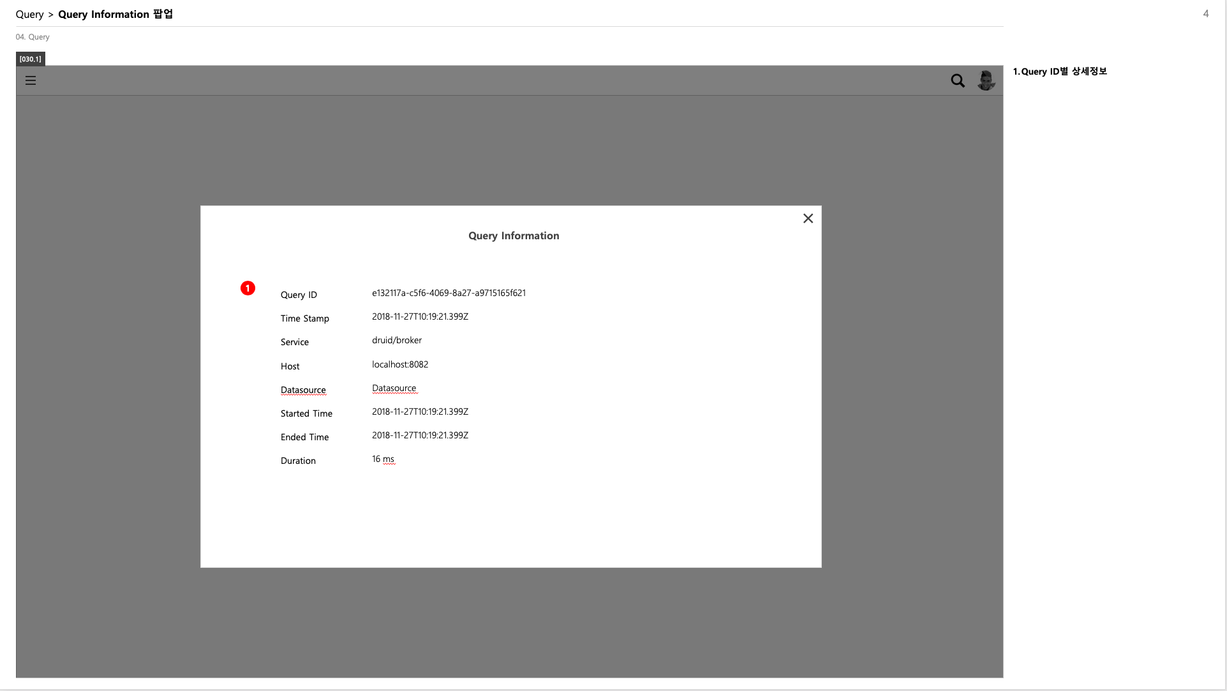Screen dimensions: 1227x691
Task: Click the search magnifier icon
Action: 958,80
